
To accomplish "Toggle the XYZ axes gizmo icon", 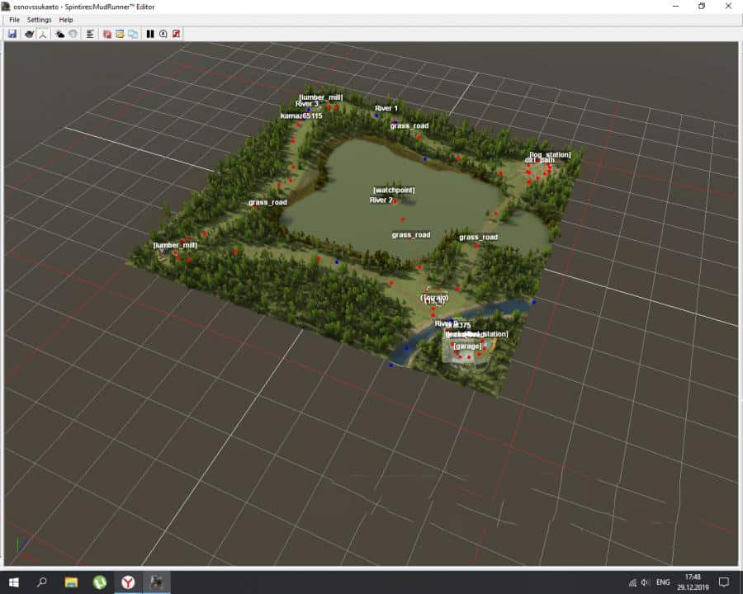I will pos(42,34).
